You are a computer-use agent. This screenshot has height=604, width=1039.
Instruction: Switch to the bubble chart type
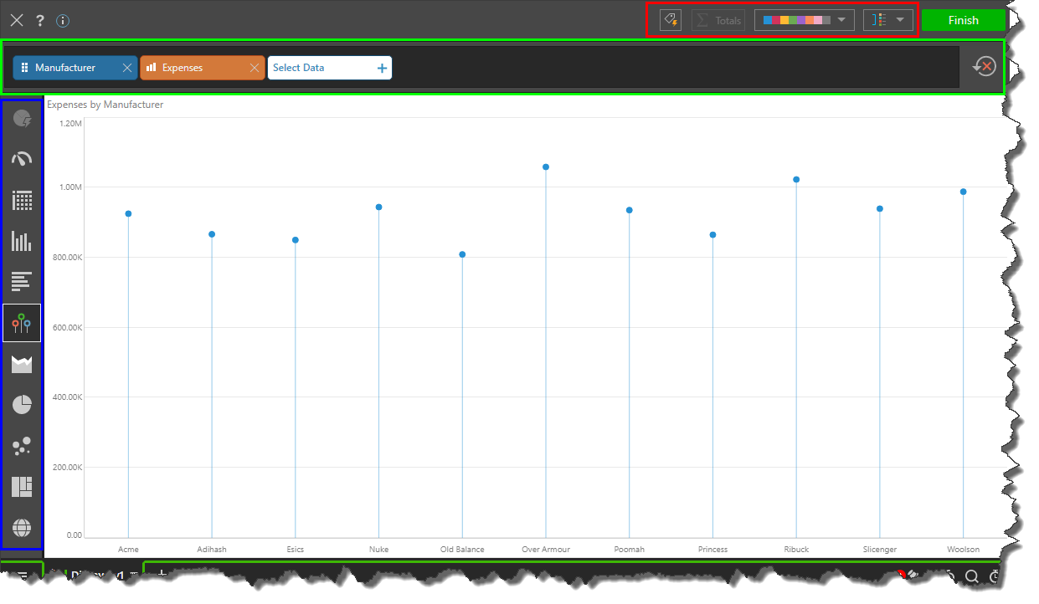point(22,446)
